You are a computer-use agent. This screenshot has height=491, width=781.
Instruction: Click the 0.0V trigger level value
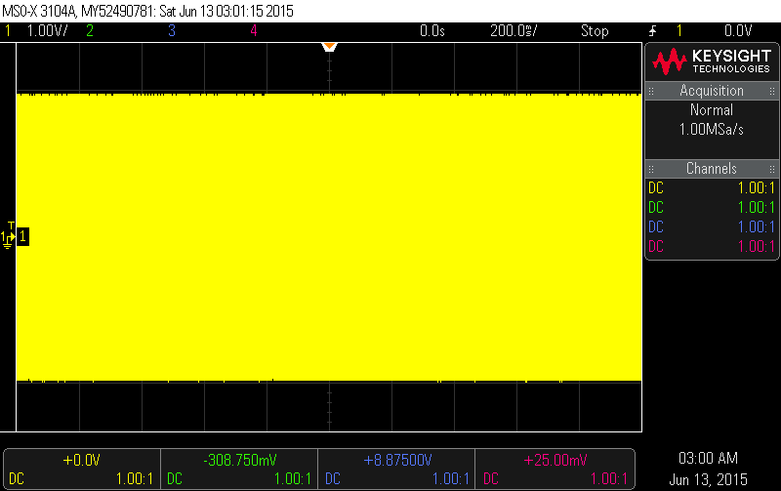(737, 30)
